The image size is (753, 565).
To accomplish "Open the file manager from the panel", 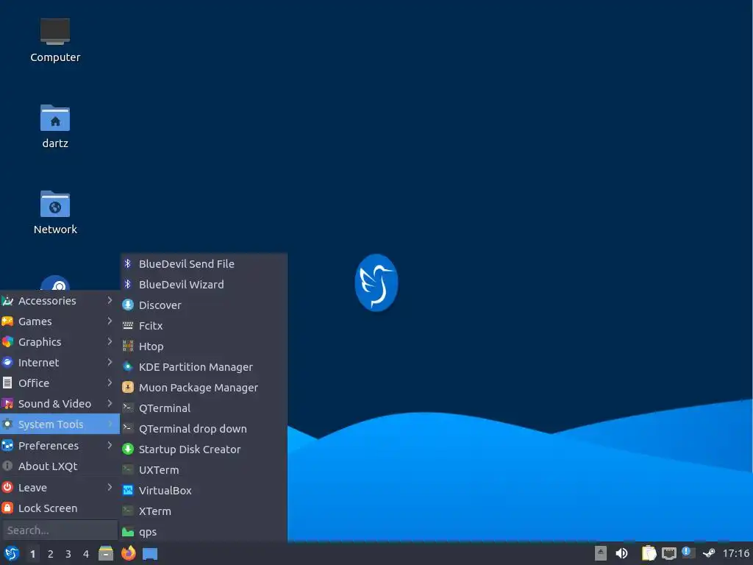I will coord(106,553).
